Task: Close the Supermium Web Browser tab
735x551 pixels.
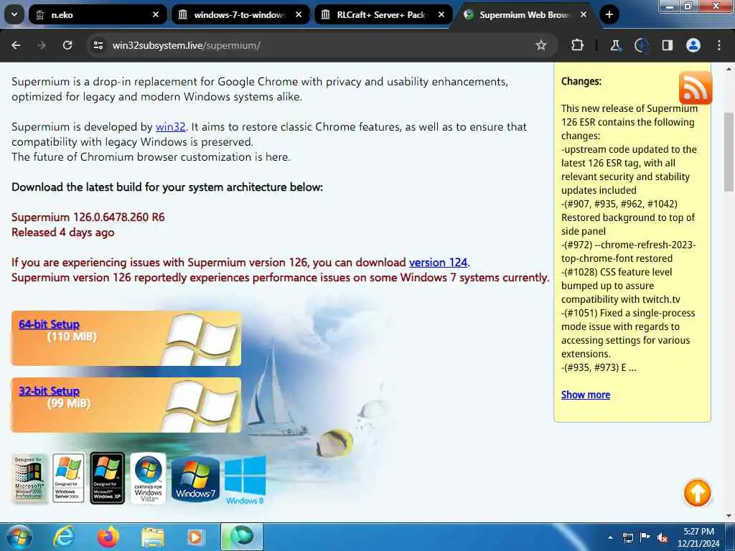Action: click(584, 14)
